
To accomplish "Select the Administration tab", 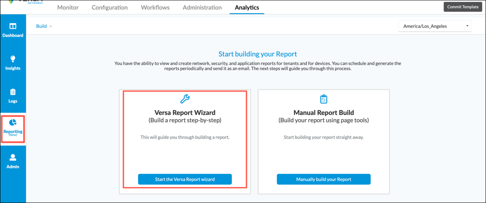I will pos(202,8).
